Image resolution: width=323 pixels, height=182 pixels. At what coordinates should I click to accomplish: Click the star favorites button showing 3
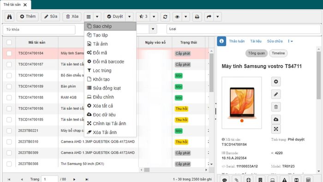[x=144, y=17]
